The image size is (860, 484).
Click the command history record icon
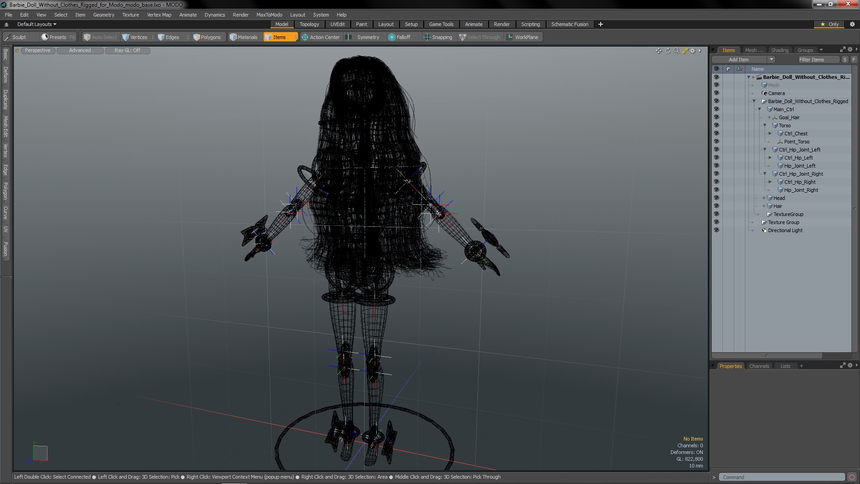tap(852, 477)
